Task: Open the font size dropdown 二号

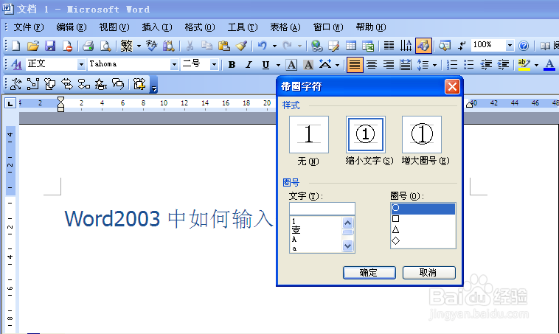Action: pyautogui.click(x=214, y=65)
